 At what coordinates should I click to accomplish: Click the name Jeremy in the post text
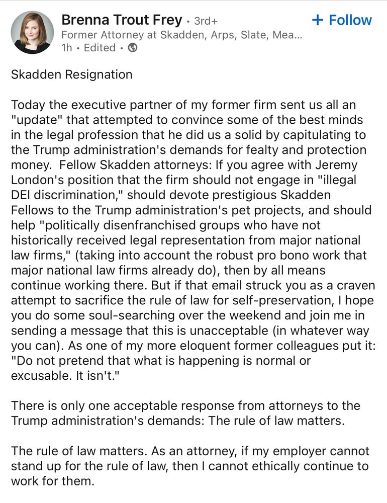[x=343, y=165]
